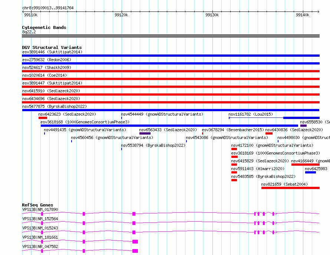Select the nsv4498030 variant label
The width and height of the screenshot is (330, 255).
click(x=303, y=138)
